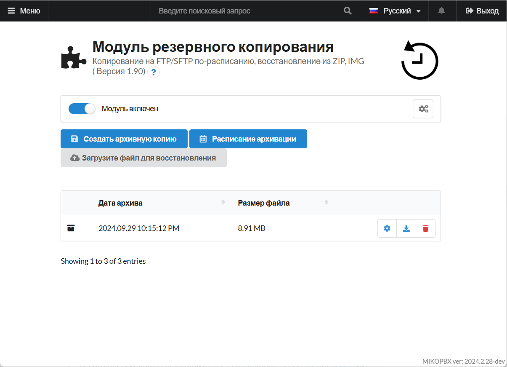Click 'Создать архивную копию' button
Image resolution: width=507 pixels, height=367 pixels.
point(124,139)
